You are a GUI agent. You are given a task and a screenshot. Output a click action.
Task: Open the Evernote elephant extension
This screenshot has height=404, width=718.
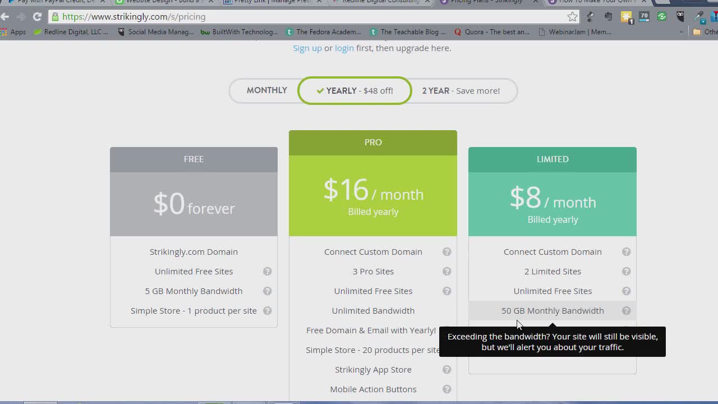click(x=608, y=17)
